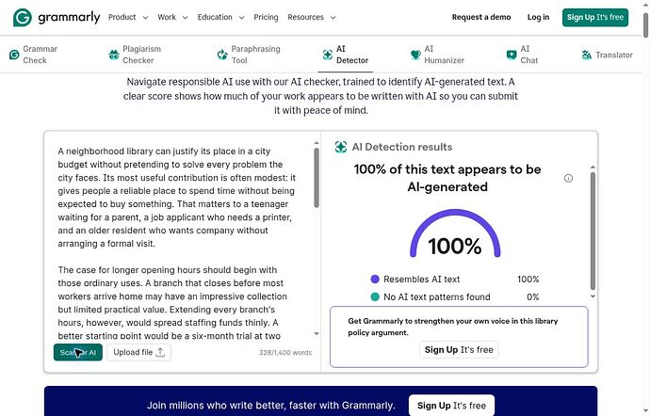Screen dimensions: 650x416
Task: Click the Grammarly logo icon
Action: pos(23,17)
